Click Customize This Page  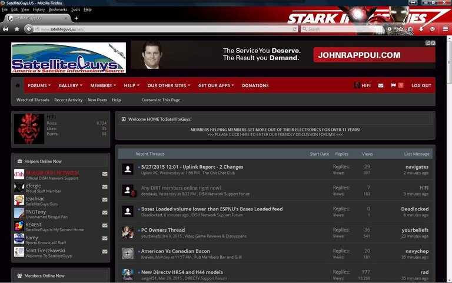(161, 100)
